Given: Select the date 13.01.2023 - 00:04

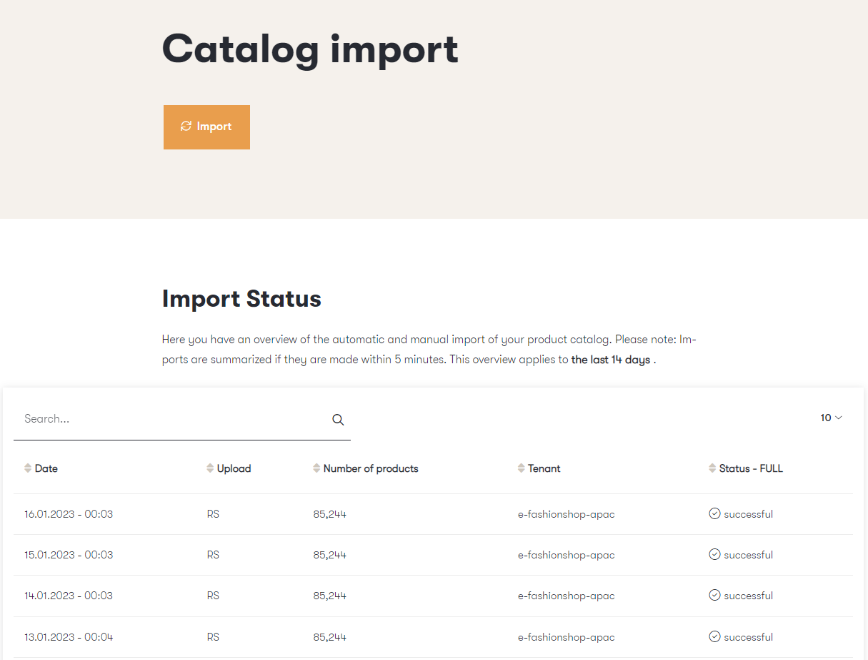Looking at the screenshot, I should [69, 637].
